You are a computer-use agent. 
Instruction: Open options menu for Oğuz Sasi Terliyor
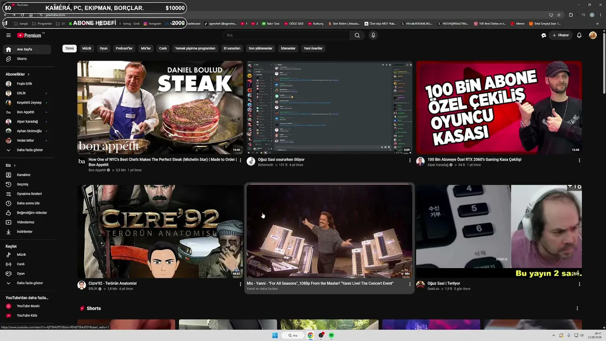pyautogui.click(x=579, y=284)
